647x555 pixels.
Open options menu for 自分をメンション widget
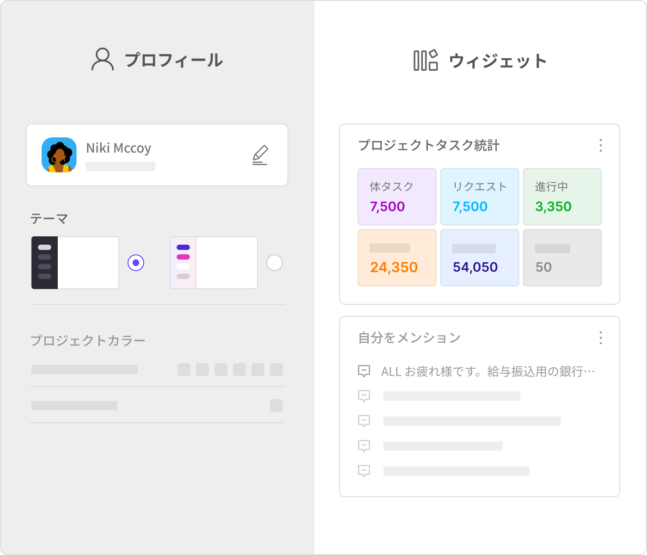point(600,338)
